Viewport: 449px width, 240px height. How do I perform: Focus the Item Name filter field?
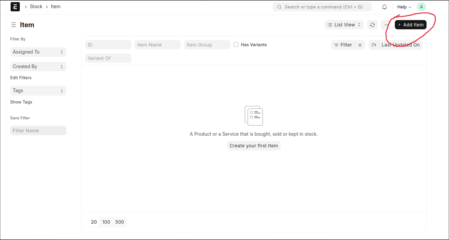[158, 45]
